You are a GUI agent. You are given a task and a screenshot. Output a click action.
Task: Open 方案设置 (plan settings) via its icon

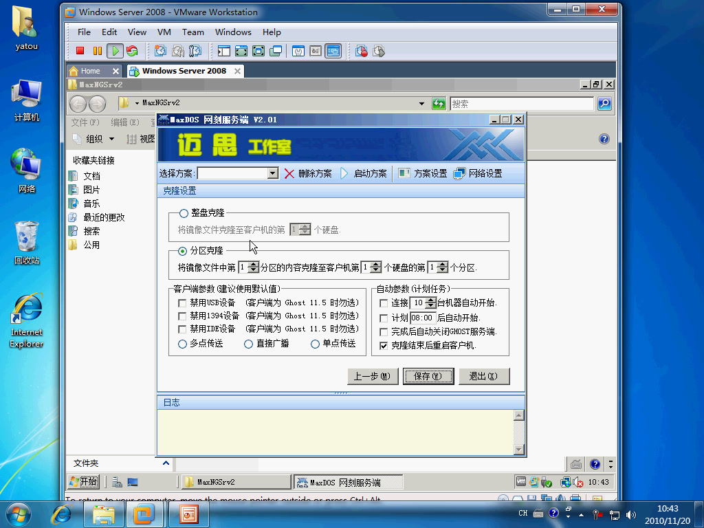coord(404,173)
